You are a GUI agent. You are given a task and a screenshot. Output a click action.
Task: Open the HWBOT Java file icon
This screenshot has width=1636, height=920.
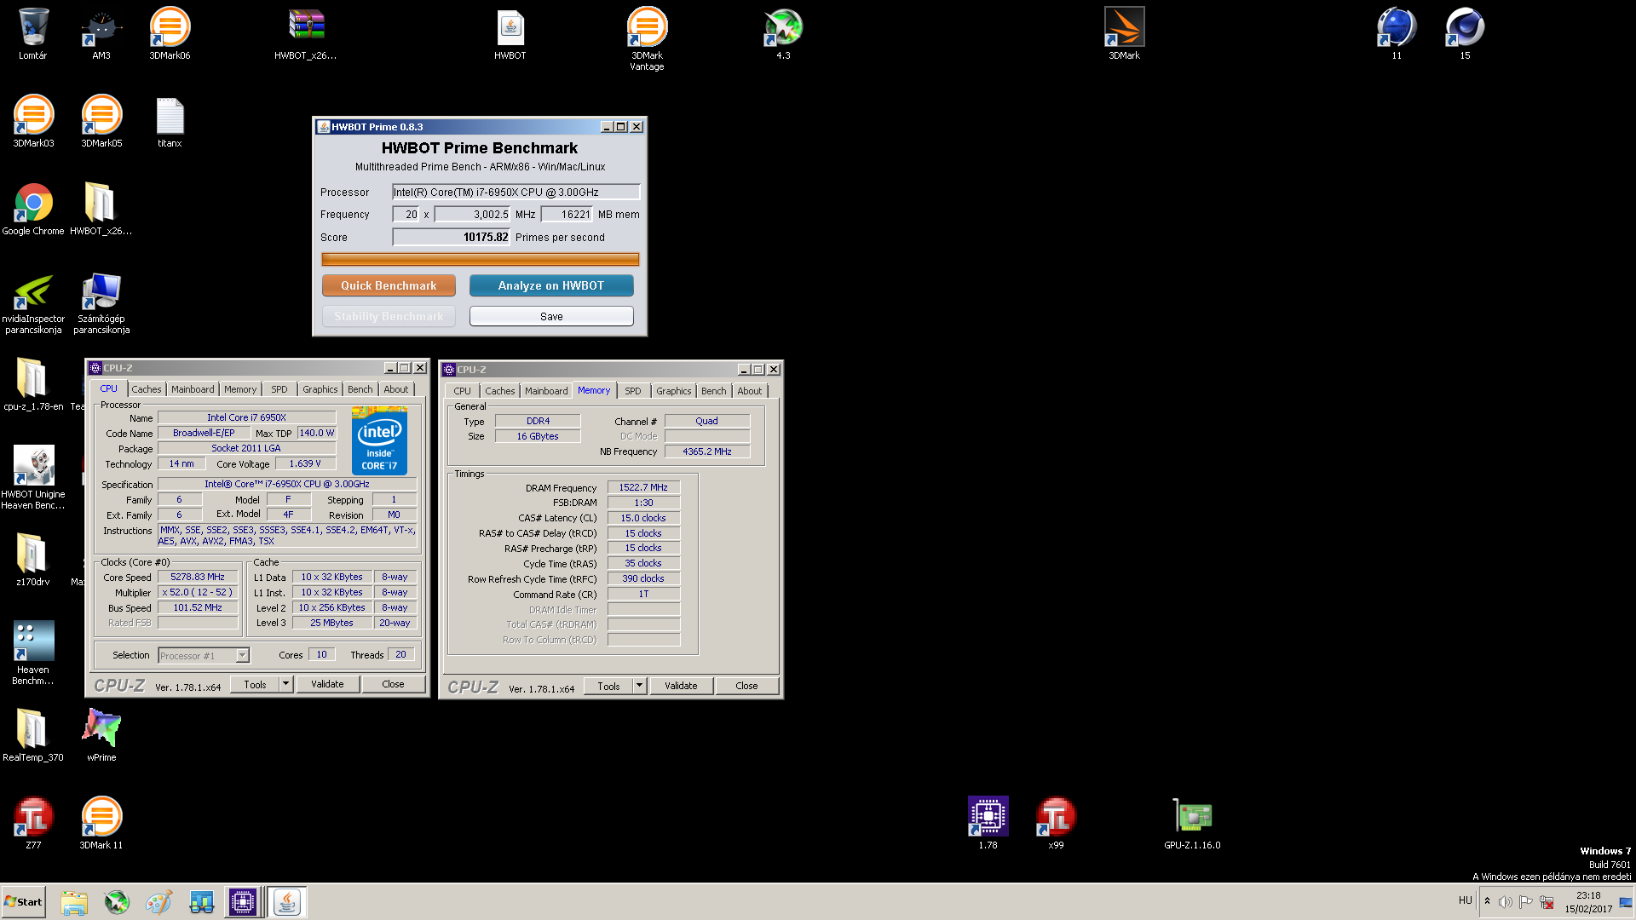click(510, 34)
